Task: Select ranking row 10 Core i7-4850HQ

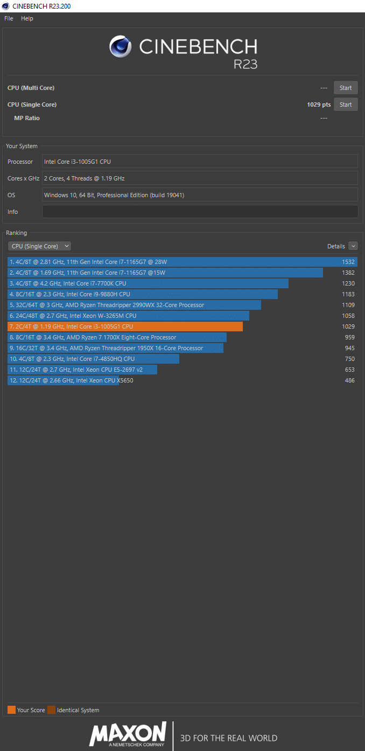Action: point(182,359)
